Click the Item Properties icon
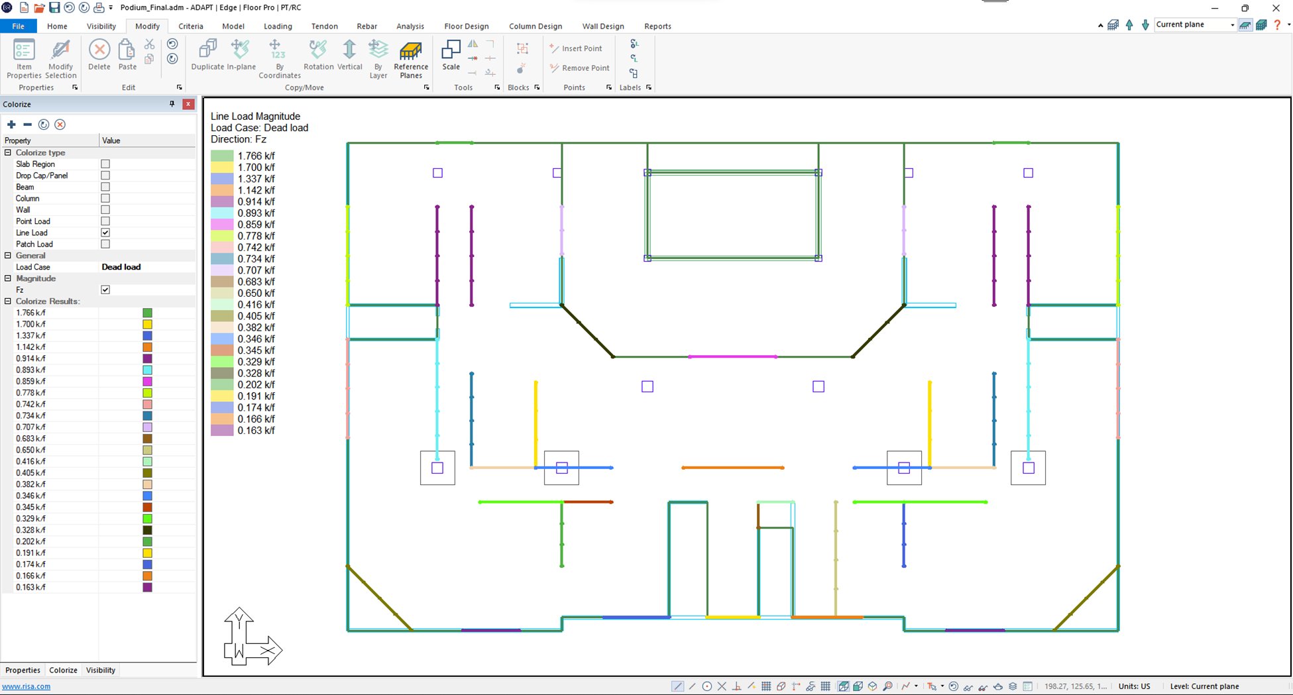The width and height of the screenshot is (1293, 695). (x=24, y=58)
